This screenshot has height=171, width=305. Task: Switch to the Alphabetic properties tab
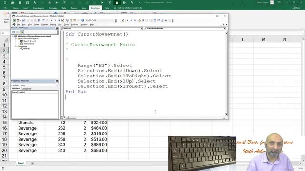coord(16,89)
